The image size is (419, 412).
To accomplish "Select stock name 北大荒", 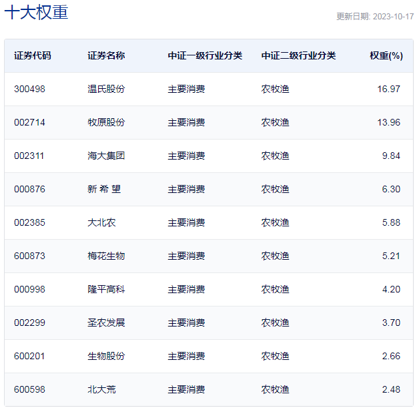I will (101, 389).
